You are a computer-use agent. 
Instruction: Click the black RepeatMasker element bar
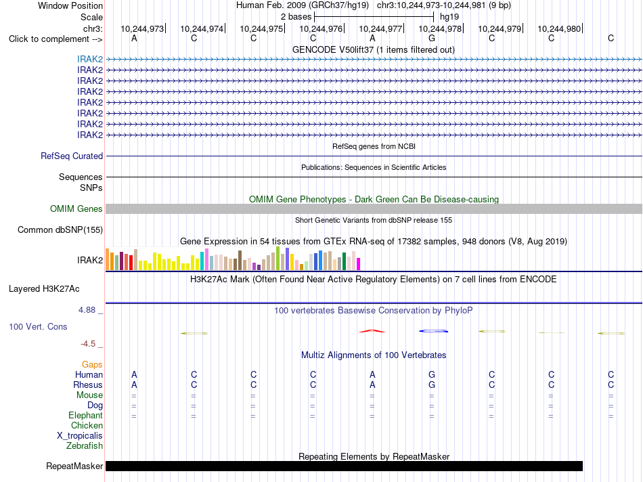(344, 466)
